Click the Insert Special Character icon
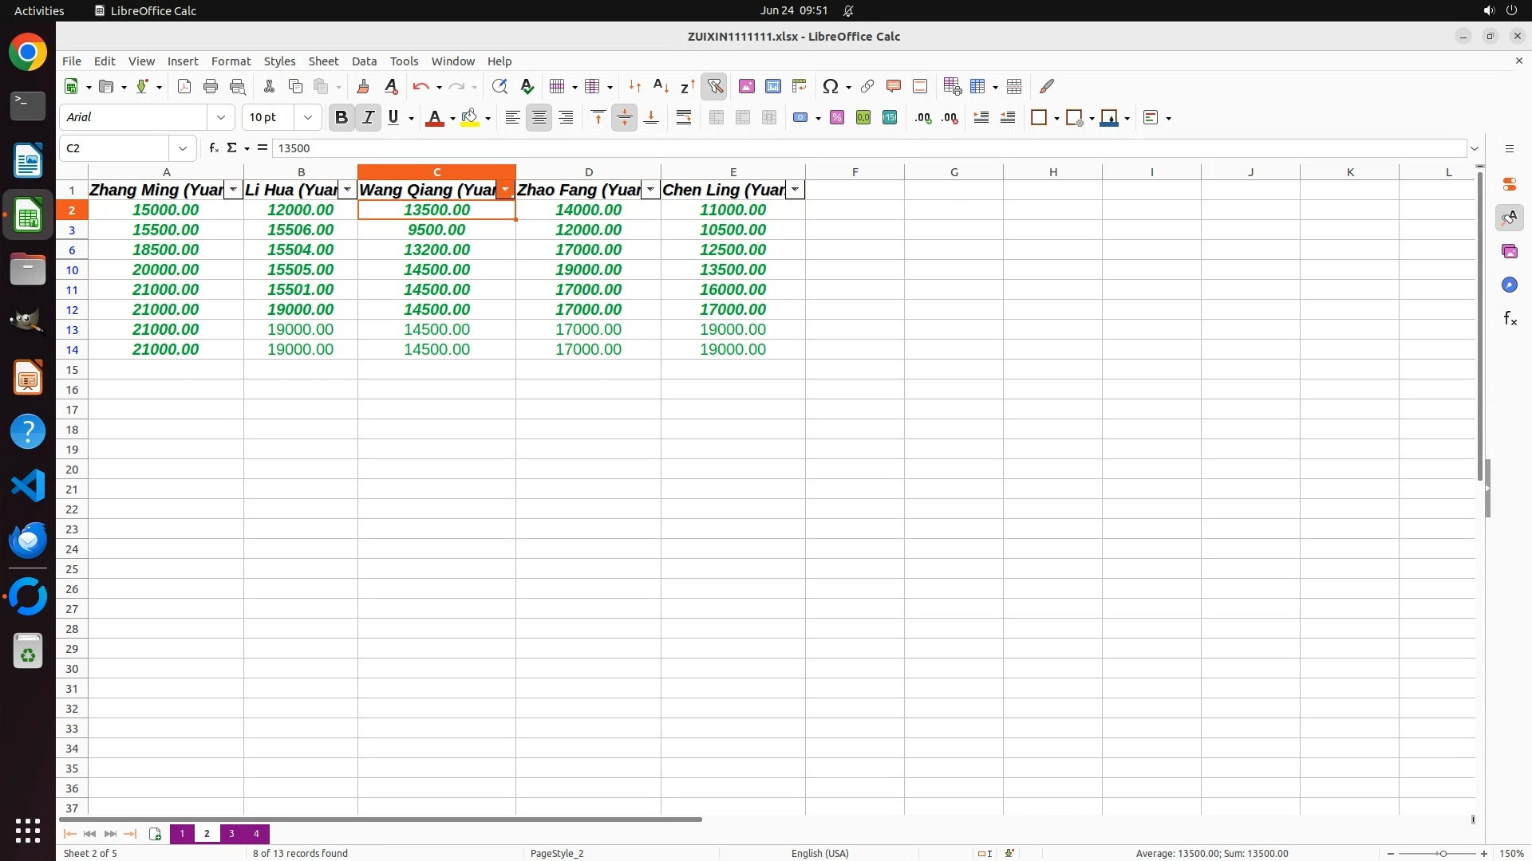The width and height of the screenshot is (1532, 861). (830, 86)
